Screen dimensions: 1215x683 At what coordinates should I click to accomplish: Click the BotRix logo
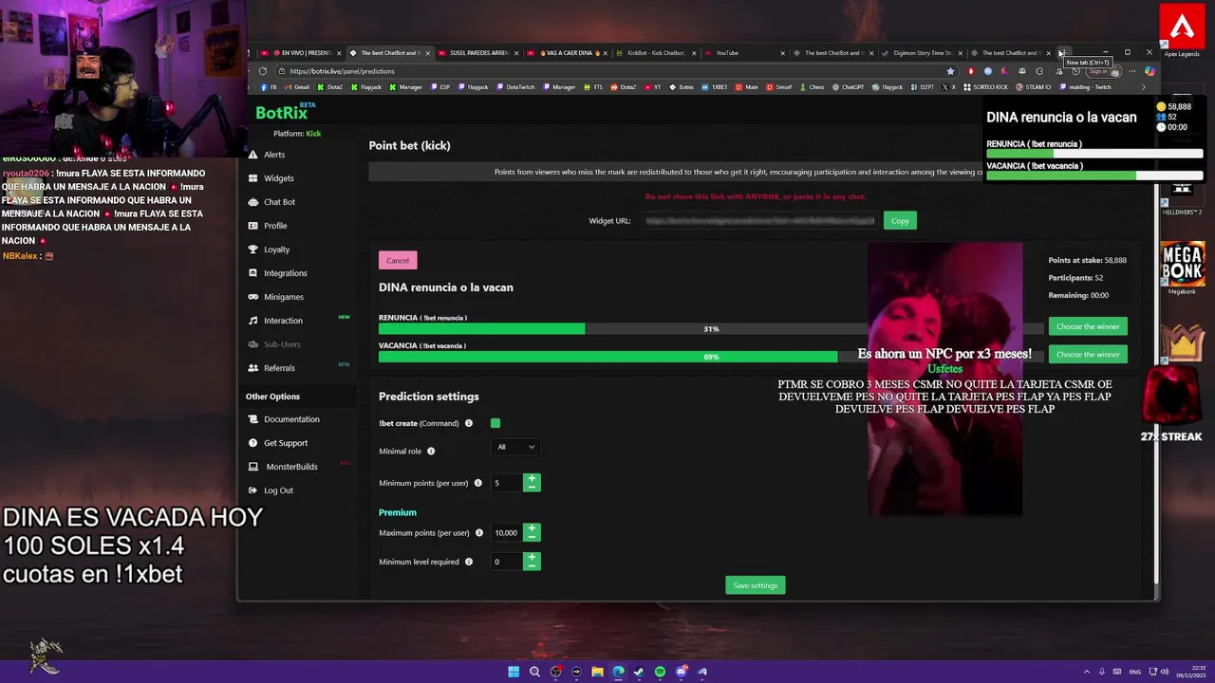282,113
